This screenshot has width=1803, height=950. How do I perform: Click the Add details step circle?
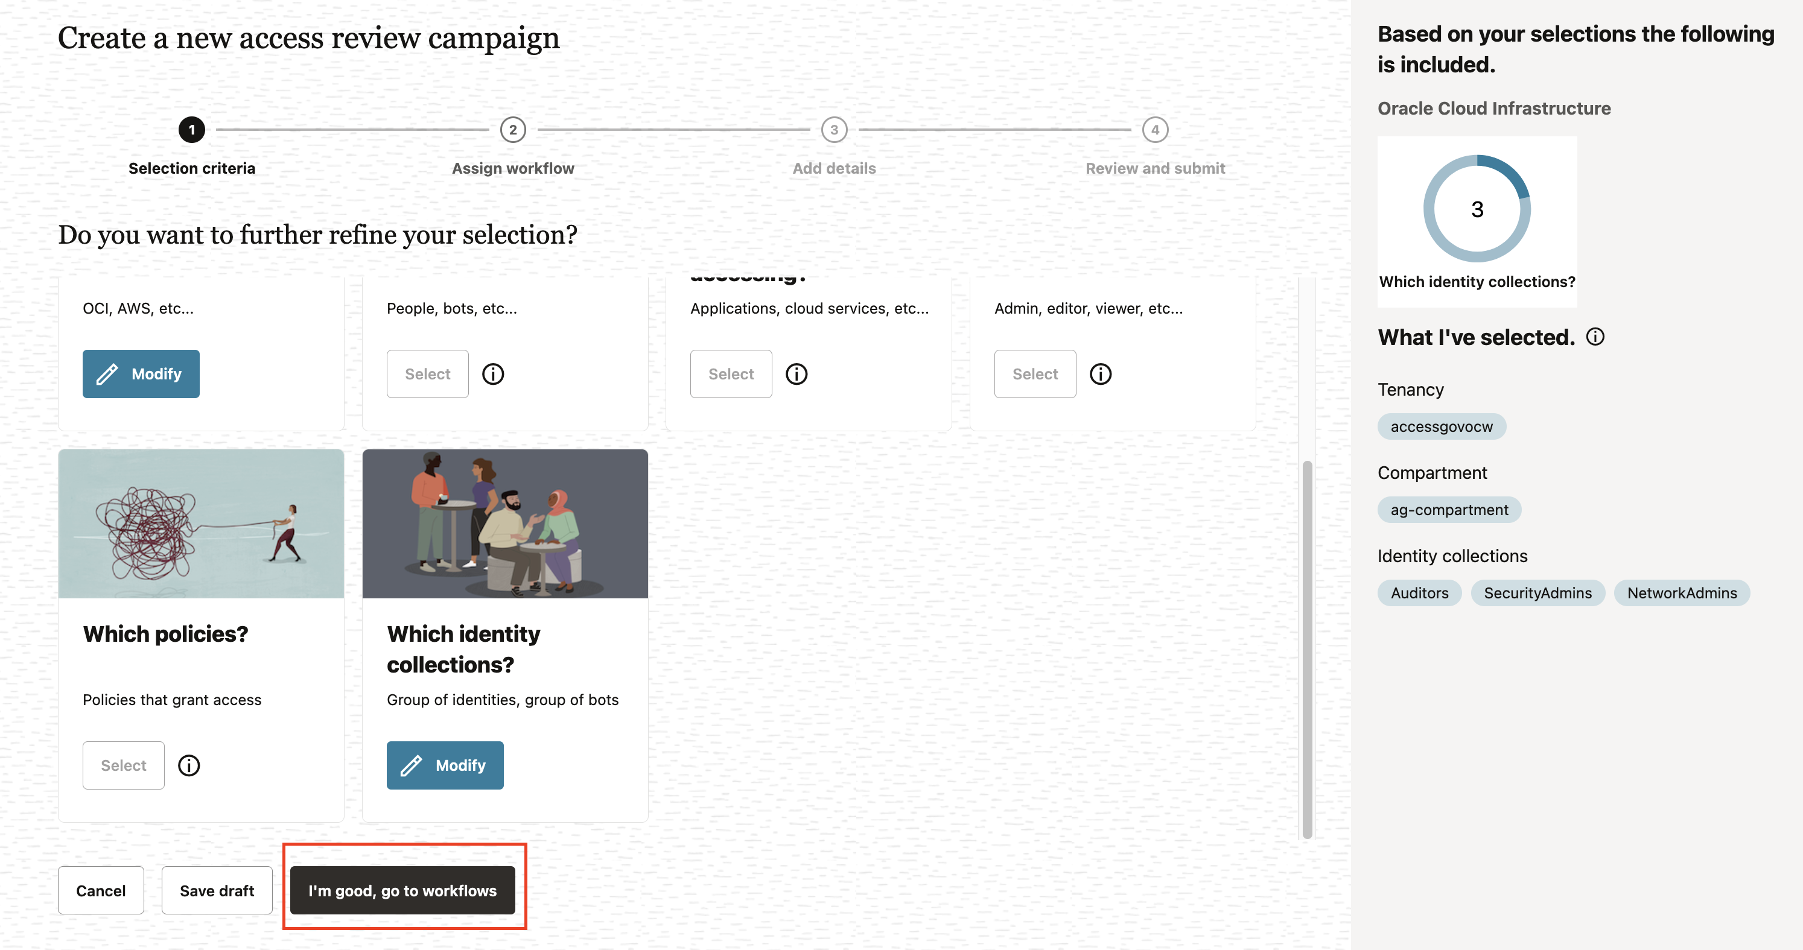click(x=833, y=130)
